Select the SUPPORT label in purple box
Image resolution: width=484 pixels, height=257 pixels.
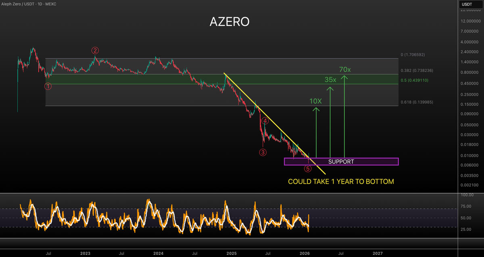tap(341, 162)
